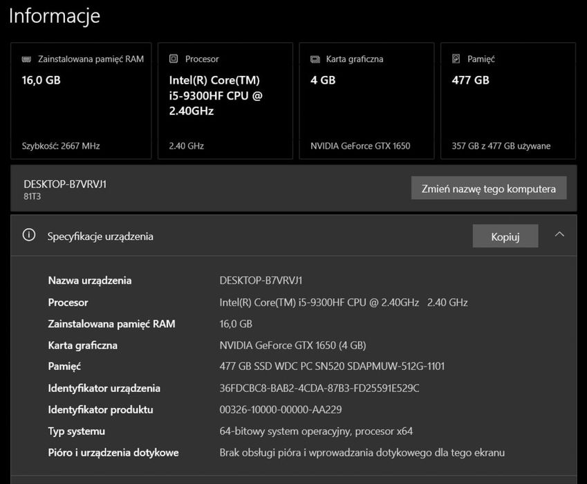Click the 16,0 GB value in specifications

coord(236,324)
